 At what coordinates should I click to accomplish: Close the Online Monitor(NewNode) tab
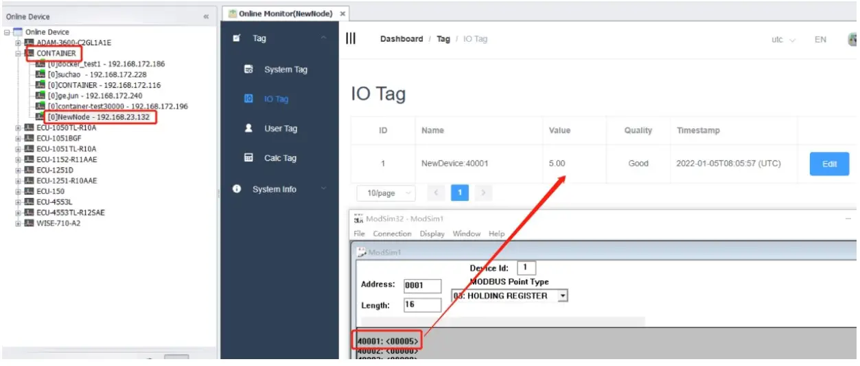[x=342, y=14]
